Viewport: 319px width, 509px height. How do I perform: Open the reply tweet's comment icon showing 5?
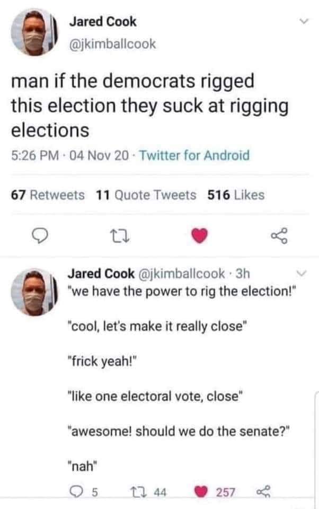coord(83,492)
